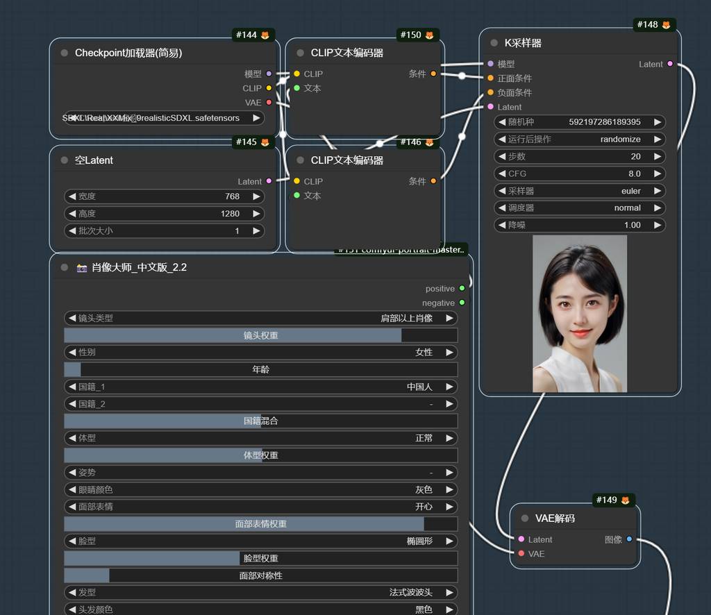
Task: Click the blue 图像 output port on VAE解码
Action: [629, 539]
